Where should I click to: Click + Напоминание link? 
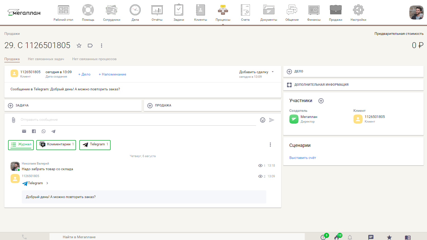click(x=113, y=74)
